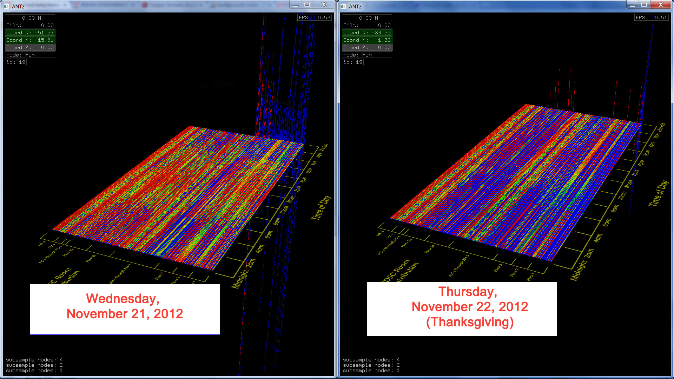Click id: 19 label in left window

(x=16, y=62)
